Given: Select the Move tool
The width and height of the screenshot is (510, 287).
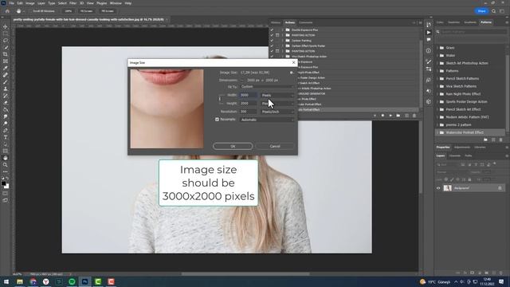Looking at the screenshot, I should [x=6, y=26].
